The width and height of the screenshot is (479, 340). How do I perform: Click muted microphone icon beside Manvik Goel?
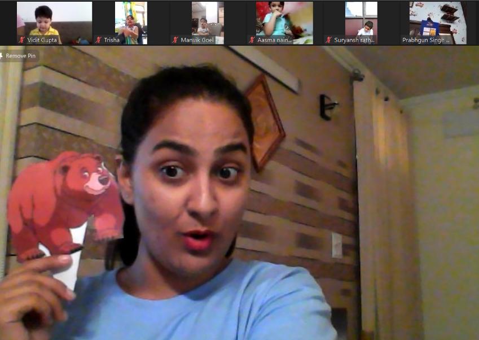[x=175, y=40]
